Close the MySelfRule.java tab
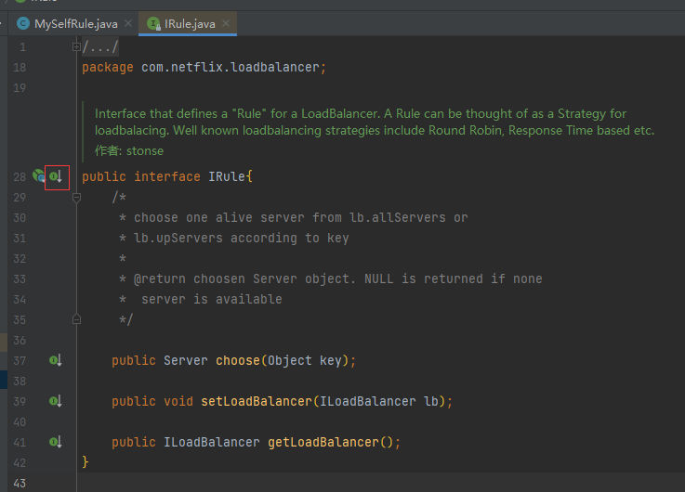 128,23
